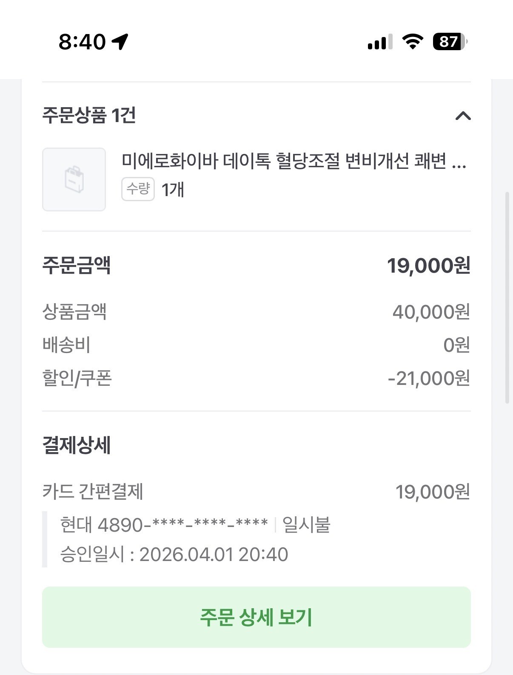Click the 수량 quantity badge

point(138,189)
